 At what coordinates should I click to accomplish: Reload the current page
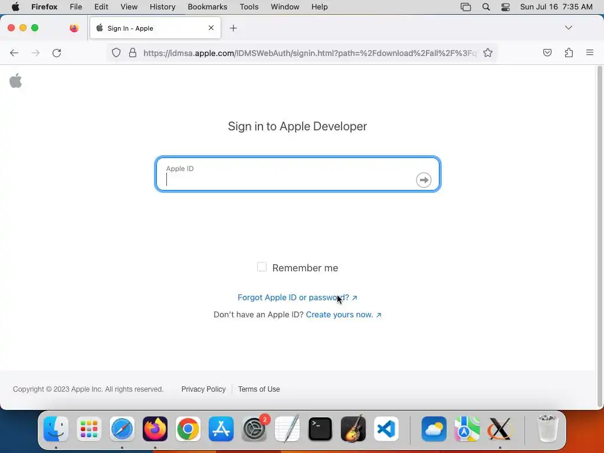pos(57,52)
